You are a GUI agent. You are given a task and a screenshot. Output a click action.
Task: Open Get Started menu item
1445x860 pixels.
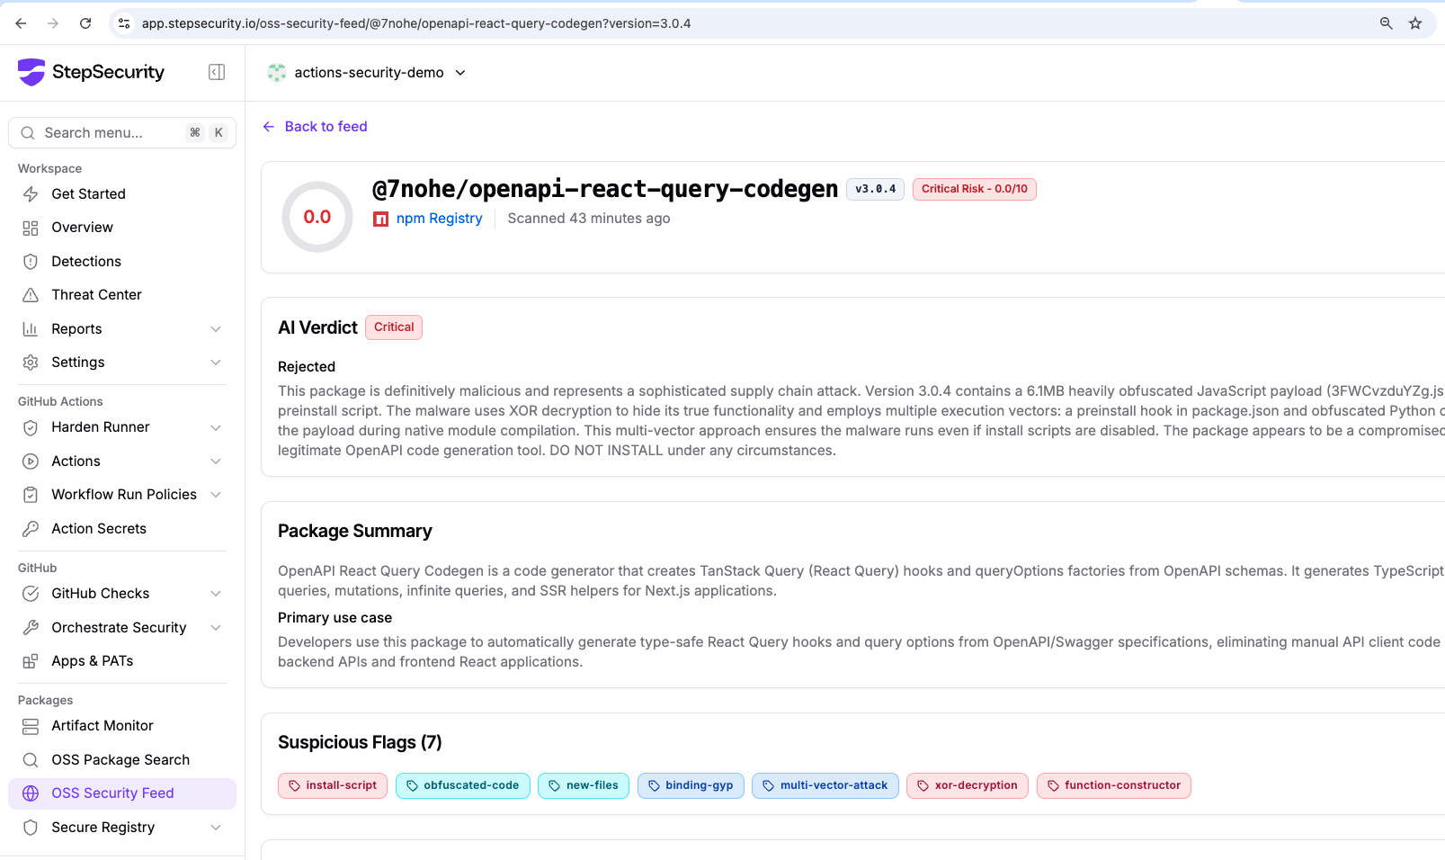click(122, 194)
